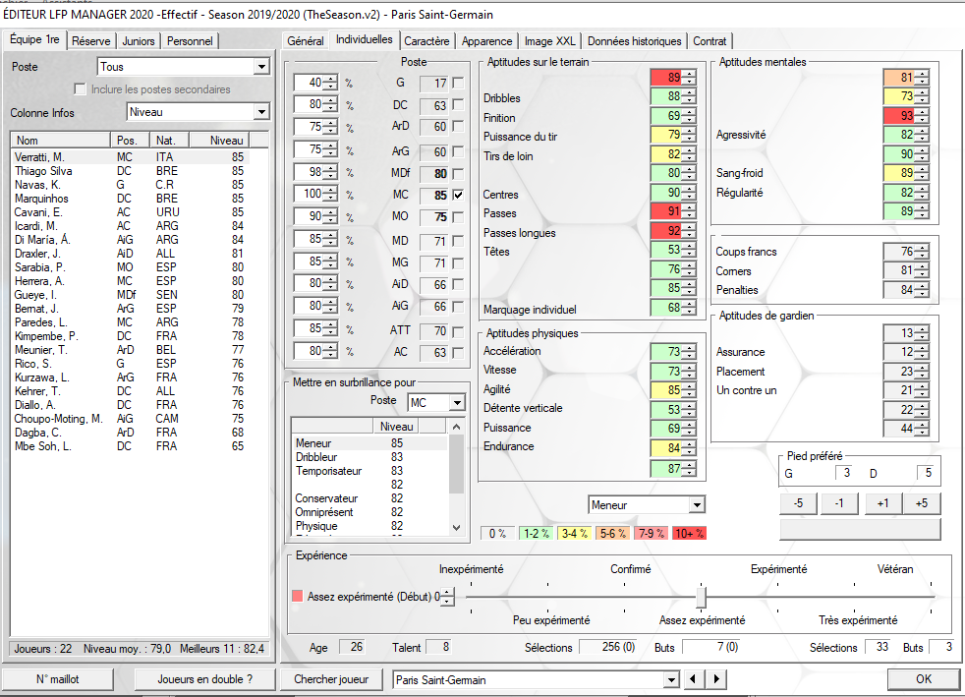
Task: Show next team with right arrow button
Action: coord(715,679)
